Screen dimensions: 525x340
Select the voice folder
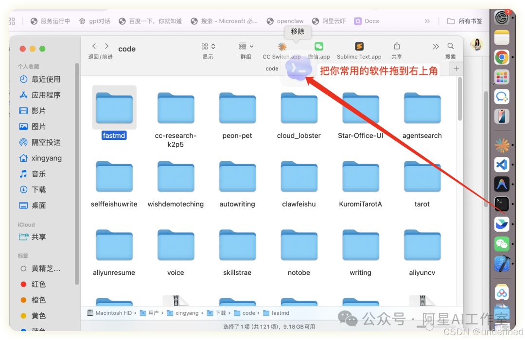(176, 245)
